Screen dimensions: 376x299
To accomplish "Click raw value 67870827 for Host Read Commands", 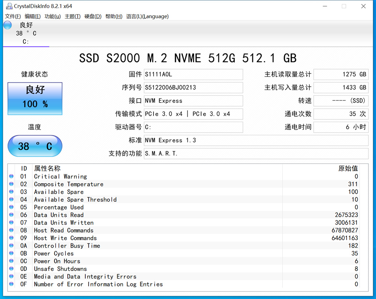I will (345, 230).
